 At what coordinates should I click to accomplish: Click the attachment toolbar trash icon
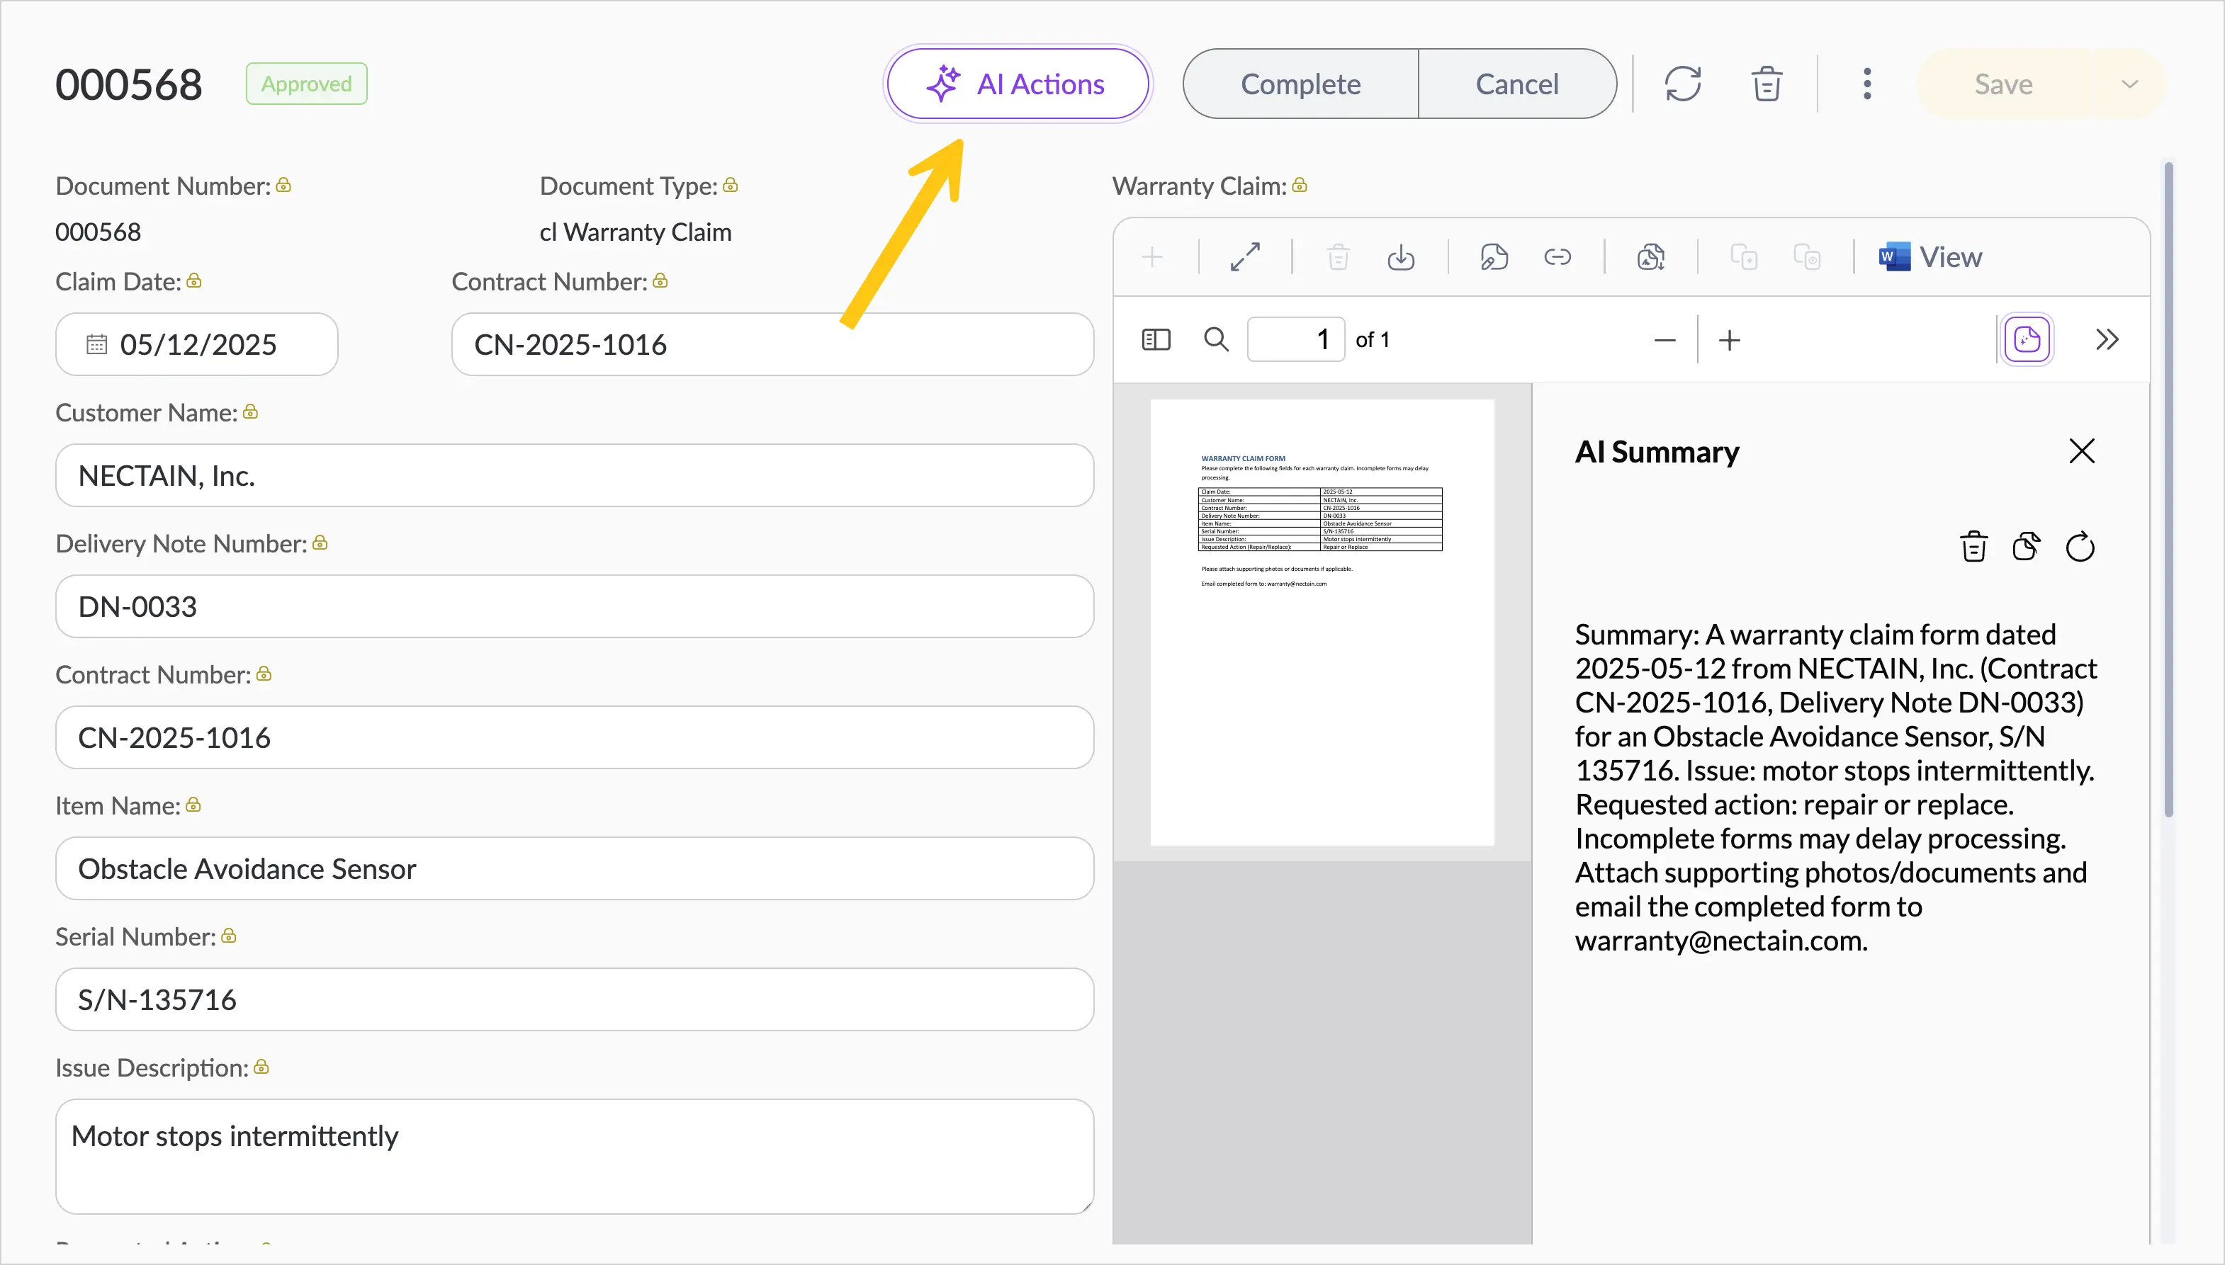click(x=1338, y=257)
